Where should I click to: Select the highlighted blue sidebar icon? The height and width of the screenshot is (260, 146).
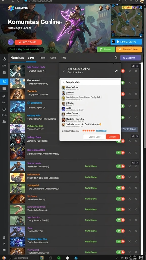pos(4,81)
